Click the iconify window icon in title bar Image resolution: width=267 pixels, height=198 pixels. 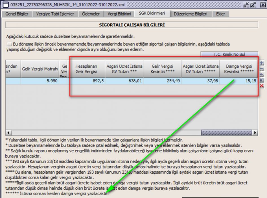pos(246,5)
